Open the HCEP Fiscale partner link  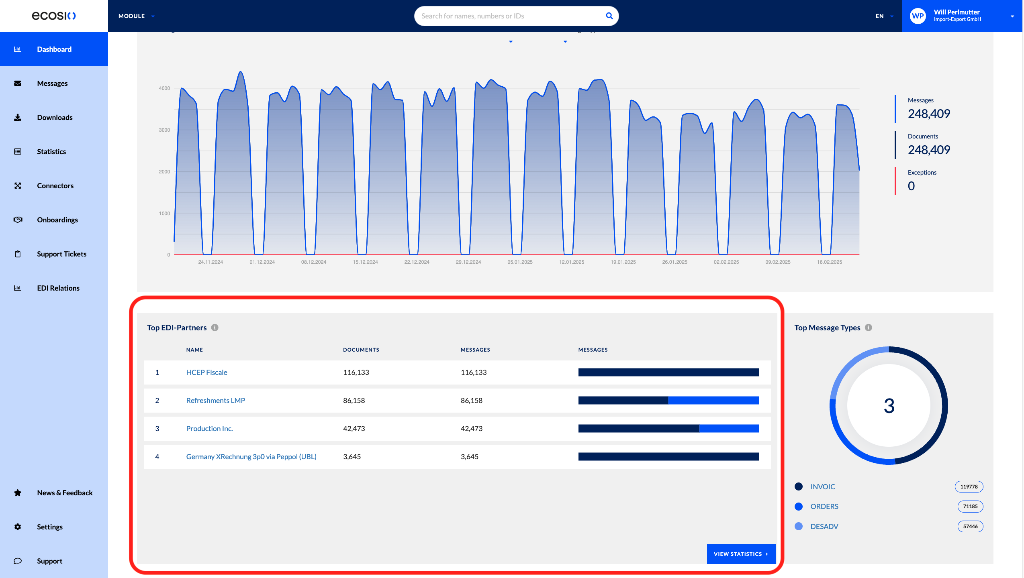(206, 372)
